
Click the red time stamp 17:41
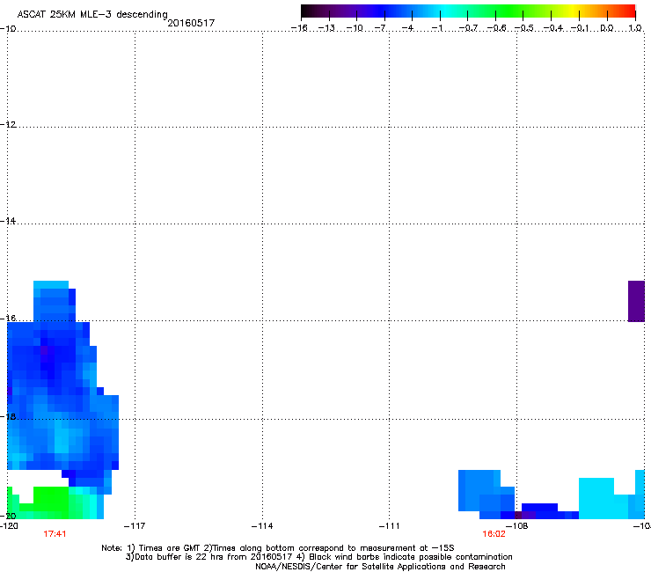pos(55,534)
